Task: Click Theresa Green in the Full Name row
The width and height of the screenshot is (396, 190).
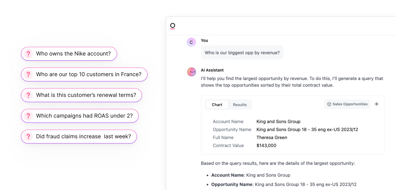Action: coord(272,138)
